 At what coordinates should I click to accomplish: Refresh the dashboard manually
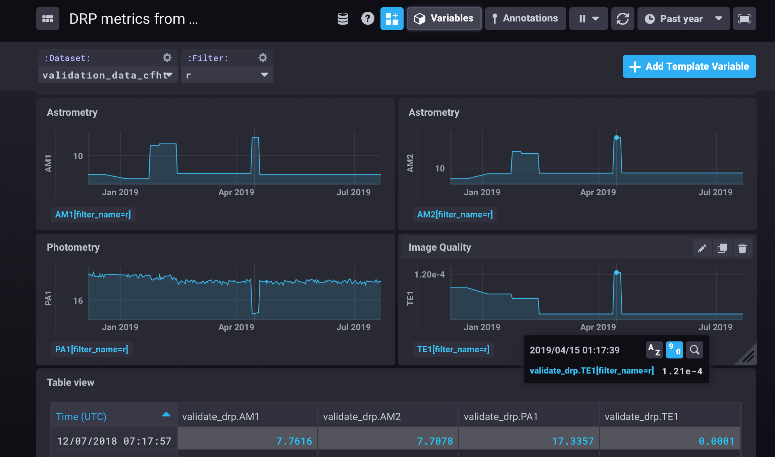click(623, 19)
